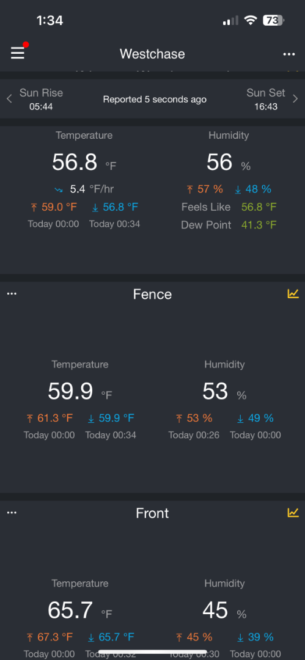305x660 pixels.
Task: Open the Fence panel three-dot menu
Action: point(12,293)
